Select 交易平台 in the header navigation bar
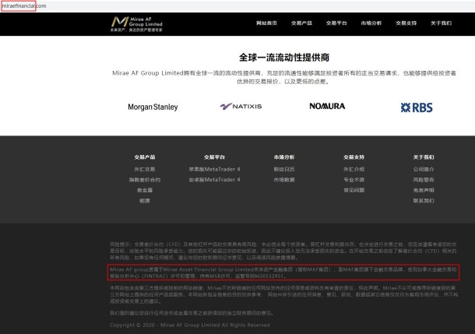Image resolution: width=475 pixels, height=334 pixels. coord(336,23)
